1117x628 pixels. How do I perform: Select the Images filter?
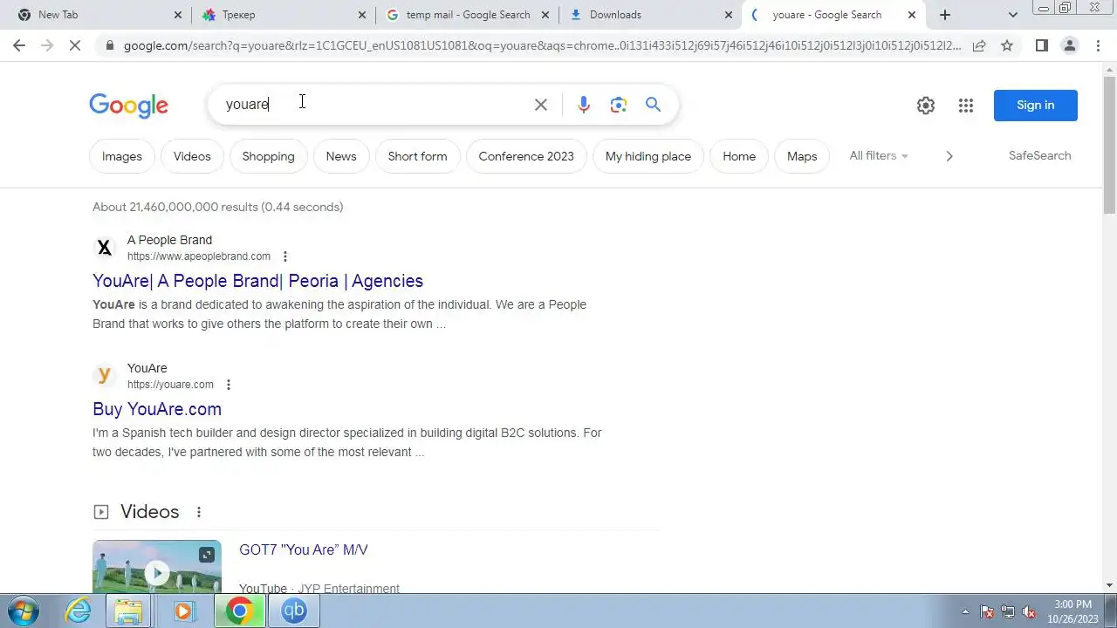tap(122, 156)
